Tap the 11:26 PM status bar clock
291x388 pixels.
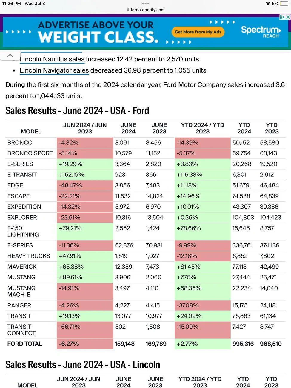pyautogui.click(x=11, y=4)
